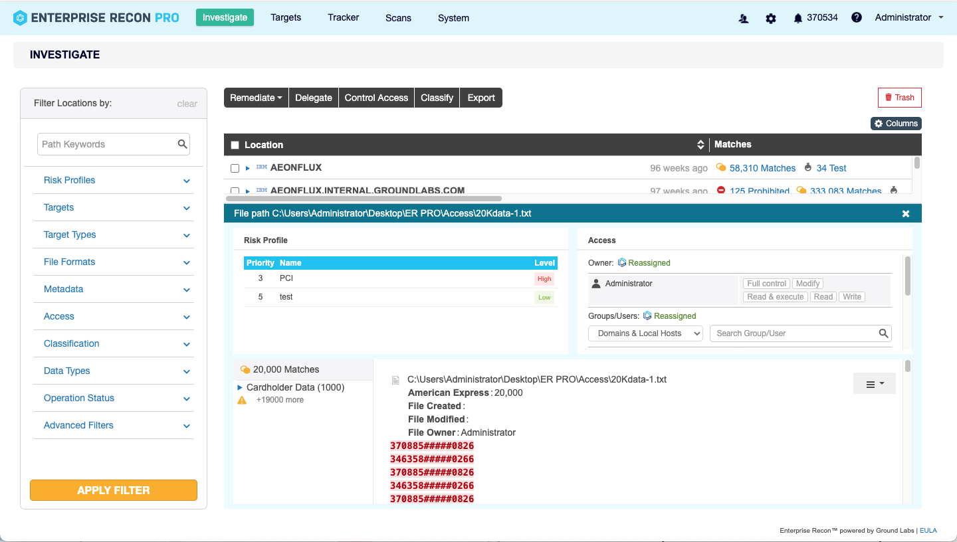The height and width of the screenshot is (542, 957).
Task: Click the warning triangle beside +19000 more
Action: click(x=242, y=401)
